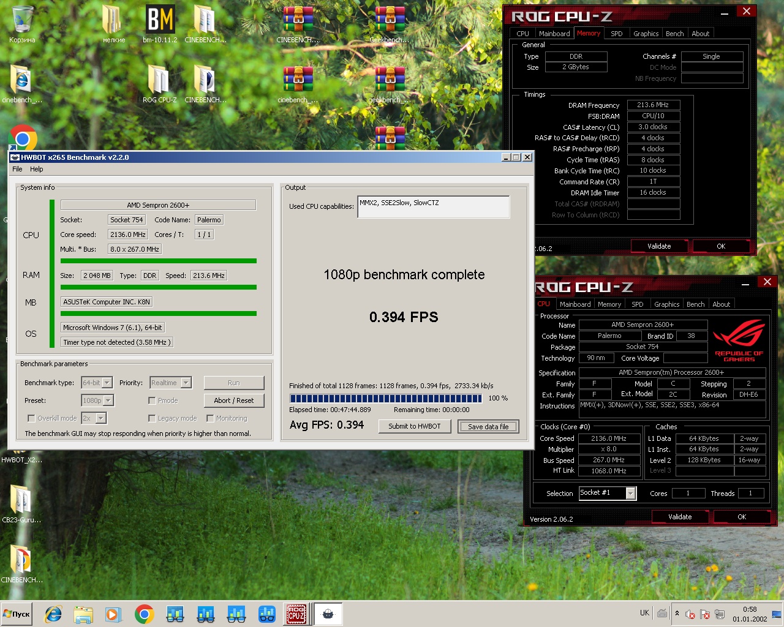Screen dimensions: 784x627
Task: Switch to SPD tab in upper CPU-Z window
Action: (x=617, y=34)
